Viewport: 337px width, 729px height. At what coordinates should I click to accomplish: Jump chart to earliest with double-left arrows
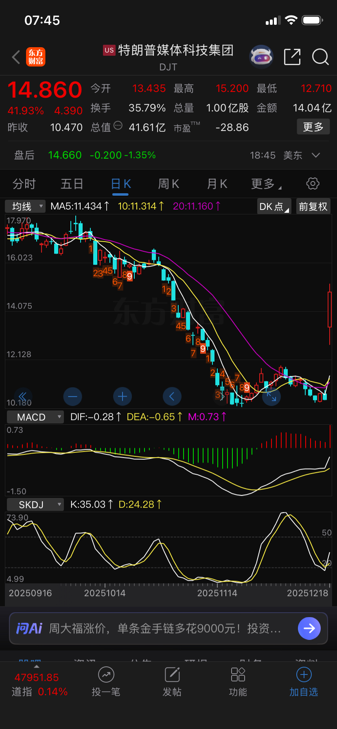tap(23, 396)
